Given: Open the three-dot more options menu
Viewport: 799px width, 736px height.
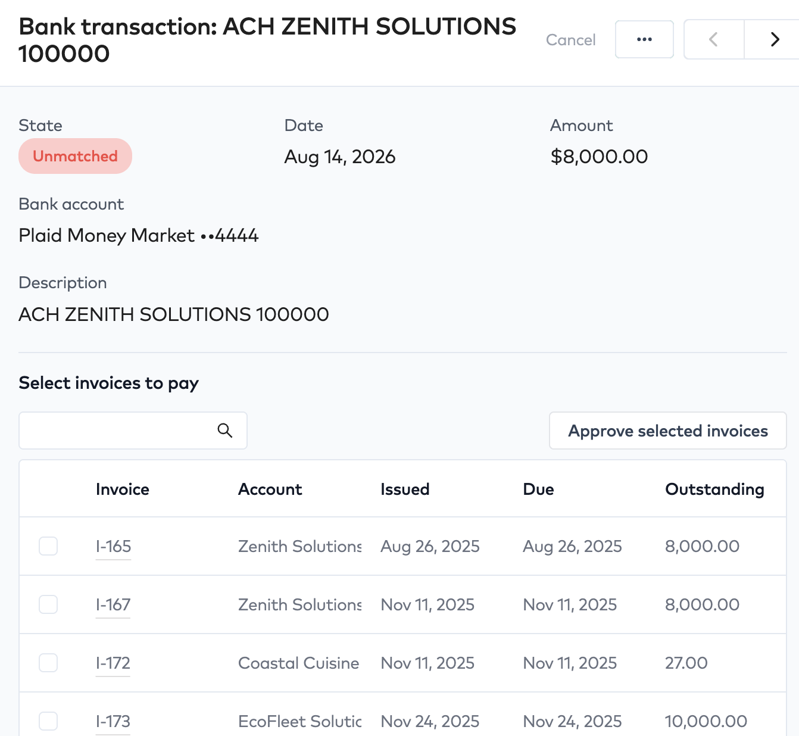Looking at the screenshot, I should point(644,39).
